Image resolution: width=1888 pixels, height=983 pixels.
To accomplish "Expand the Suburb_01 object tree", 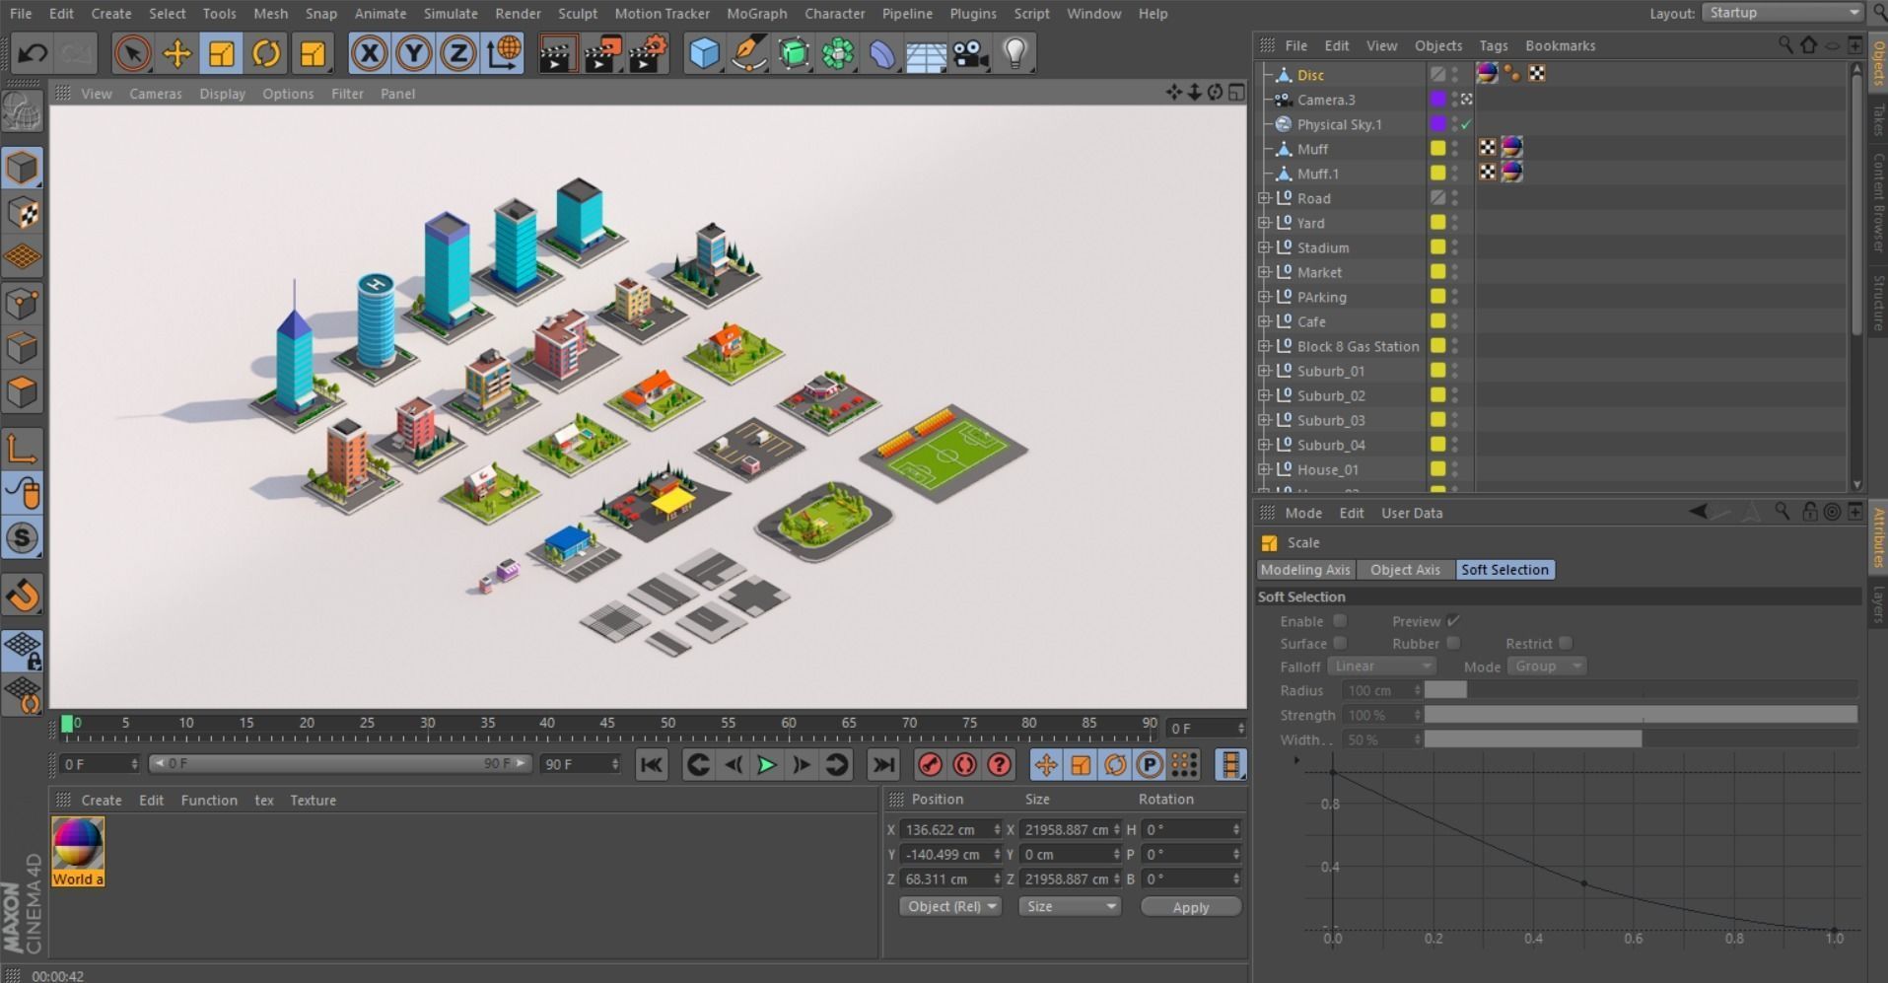I will pos(1264,371).
